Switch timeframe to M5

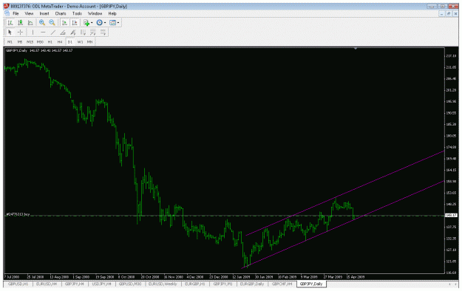20,42
